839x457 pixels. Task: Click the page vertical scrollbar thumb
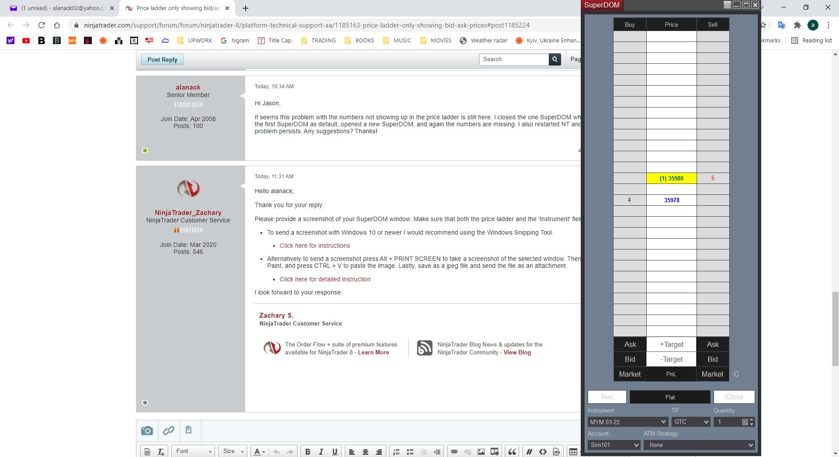tap(835, 329)
